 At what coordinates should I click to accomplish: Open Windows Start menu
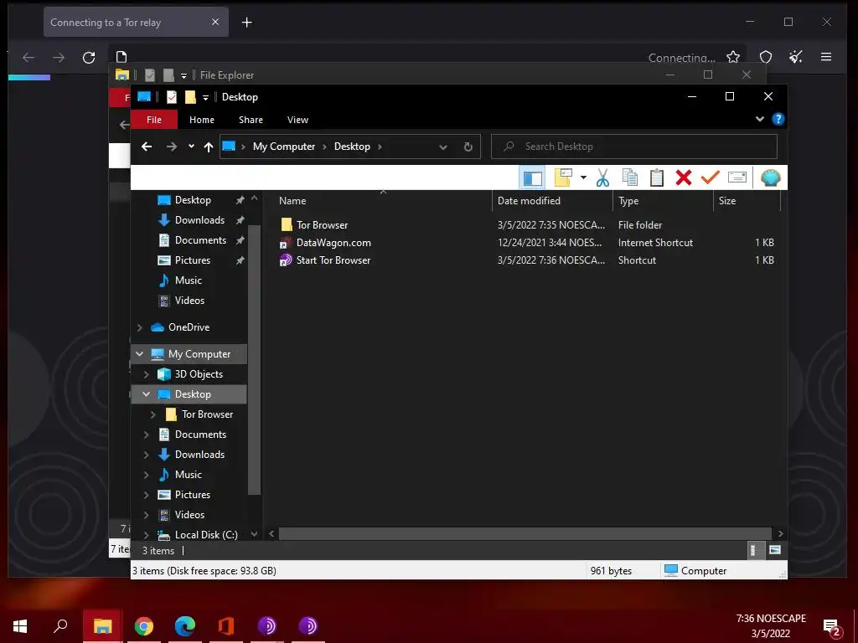(x=20, y=626)
